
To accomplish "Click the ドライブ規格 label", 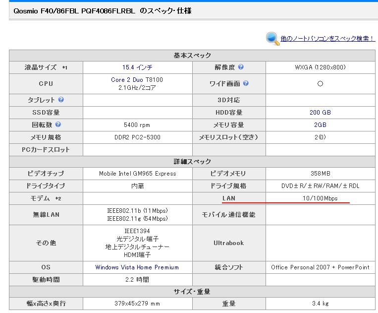I will point(228,186).
